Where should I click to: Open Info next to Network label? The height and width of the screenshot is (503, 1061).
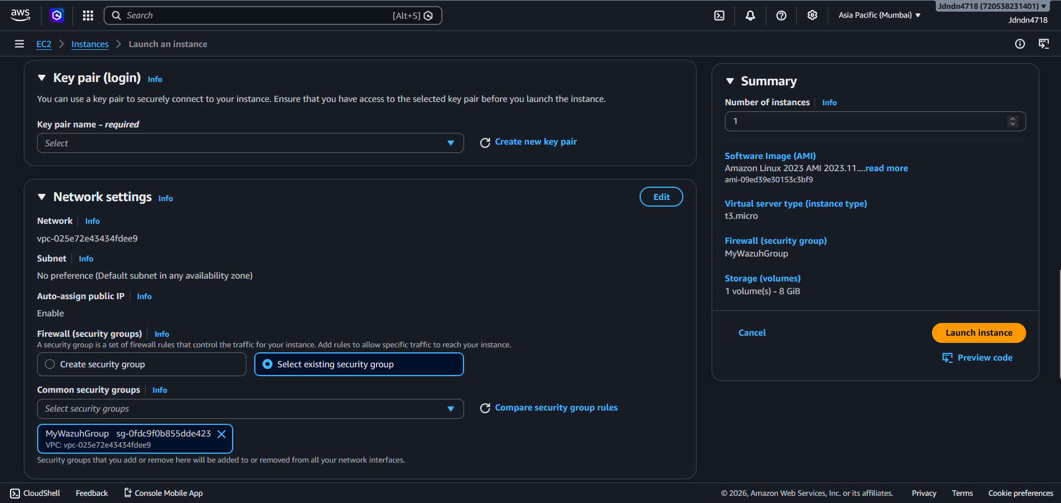pos(92,221)
